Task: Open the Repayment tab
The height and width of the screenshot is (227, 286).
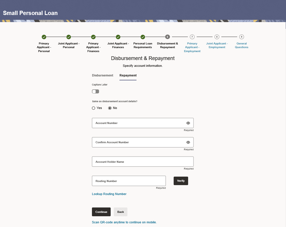Action: 128,75
